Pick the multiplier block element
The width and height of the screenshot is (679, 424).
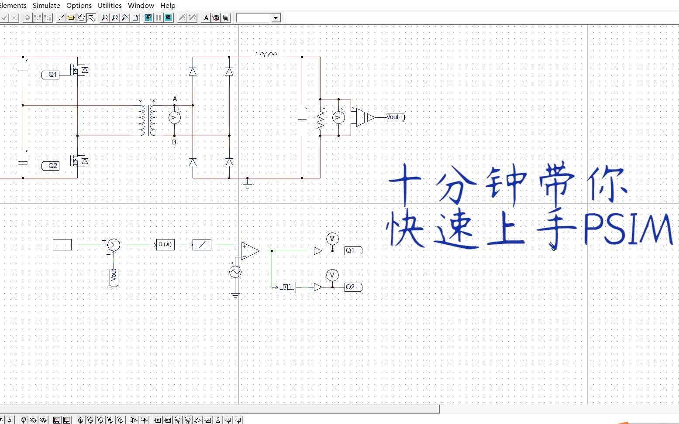pyautogui.click(x=228, y=420)
